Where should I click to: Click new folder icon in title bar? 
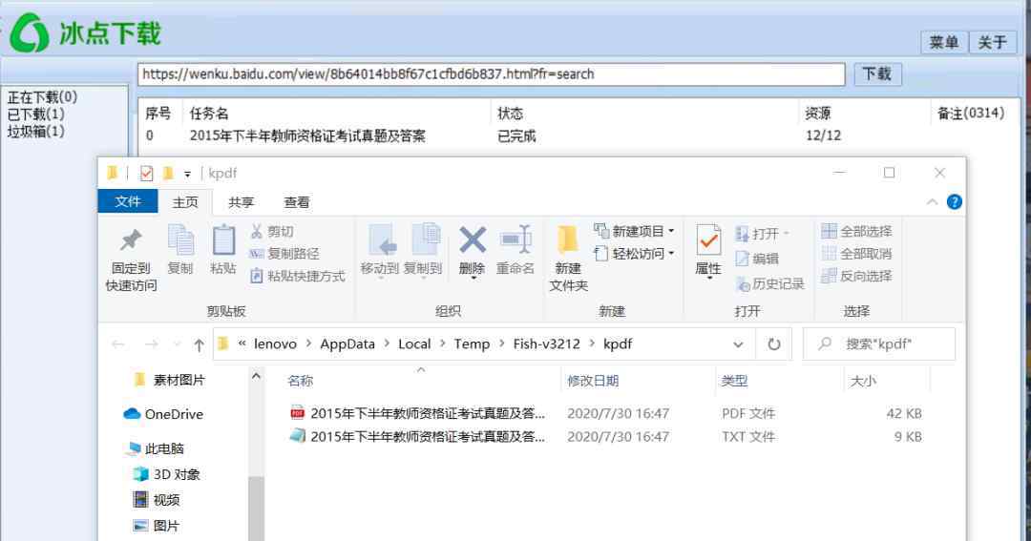point(168,174)
